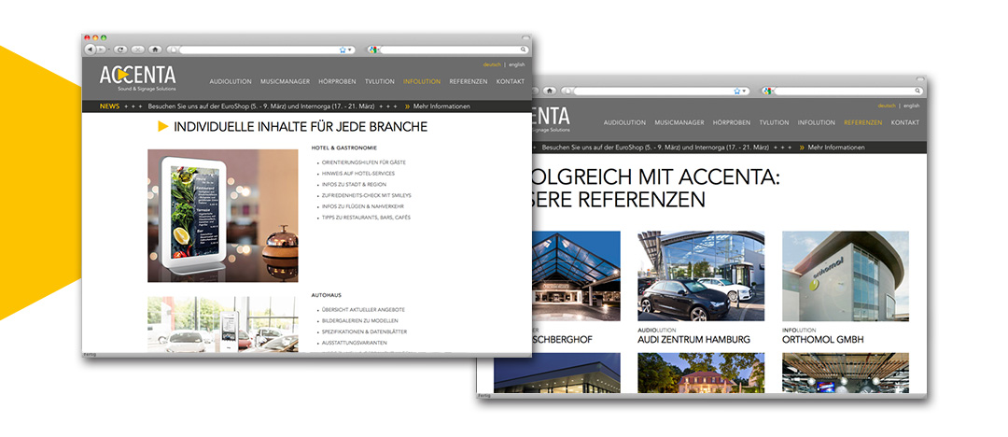Open HÖRPROBEN menu in left window
The image size is (1008, 437).
(338, 82)
